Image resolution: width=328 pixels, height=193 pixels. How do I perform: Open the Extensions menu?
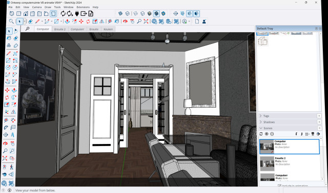[x=83, y=7]
